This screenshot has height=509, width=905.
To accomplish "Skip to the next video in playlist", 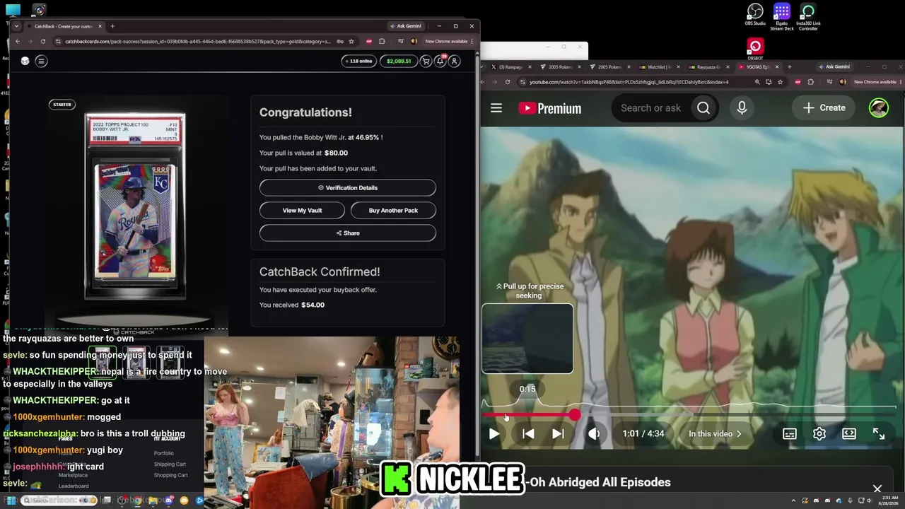I will point(558,434).
